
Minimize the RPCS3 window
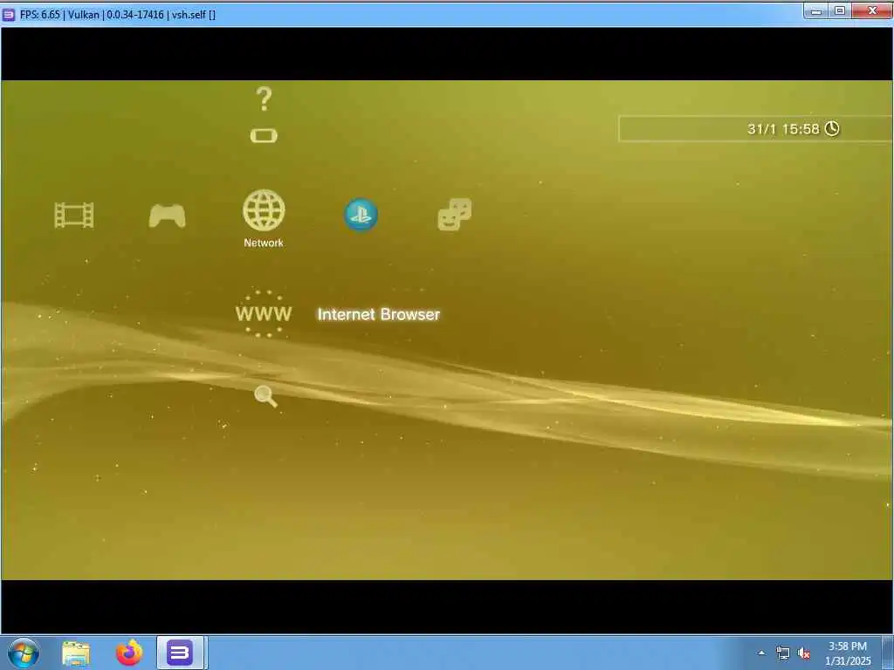(816, 10)
